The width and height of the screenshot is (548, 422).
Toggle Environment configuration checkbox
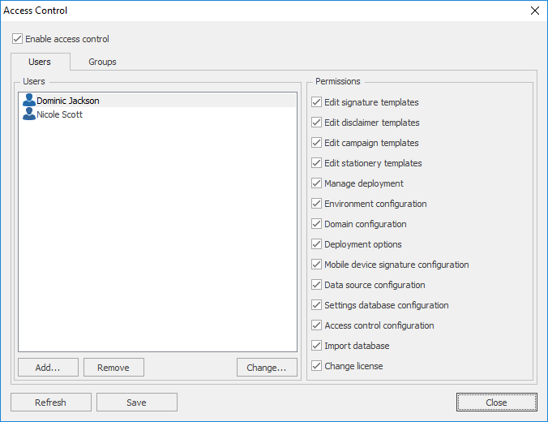coord(316,204)
